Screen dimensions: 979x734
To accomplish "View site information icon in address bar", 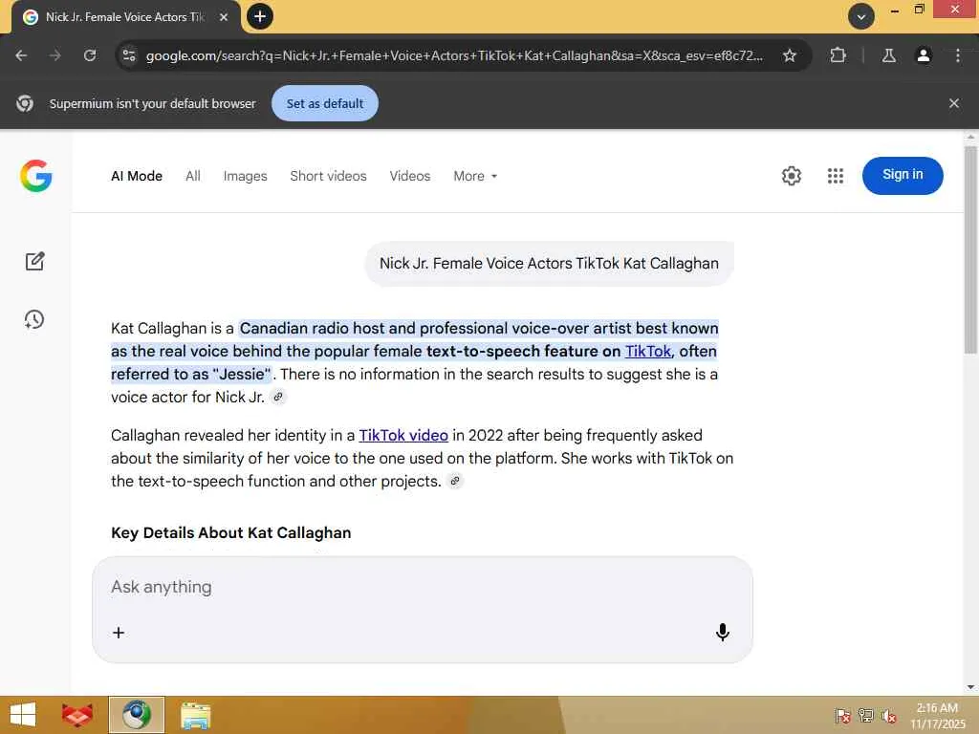I will point(129,55).
